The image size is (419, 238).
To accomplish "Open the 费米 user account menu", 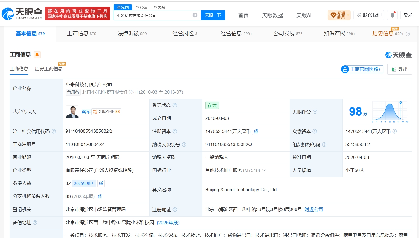I will (x=409, y=15).
